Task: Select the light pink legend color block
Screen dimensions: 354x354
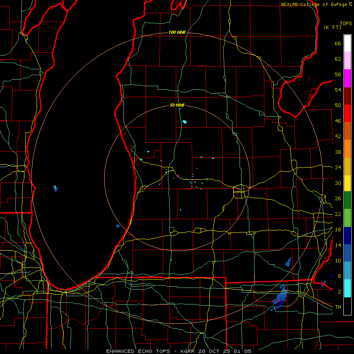Action: coord(347,61)
